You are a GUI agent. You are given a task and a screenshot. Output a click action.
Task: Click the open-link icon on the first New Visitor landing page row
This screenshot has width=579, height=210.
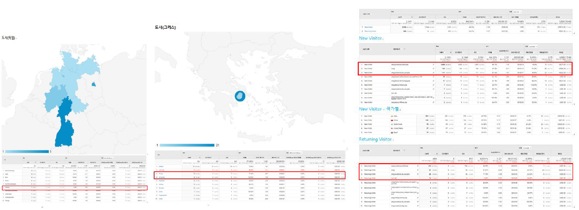[x=433, y=64]
